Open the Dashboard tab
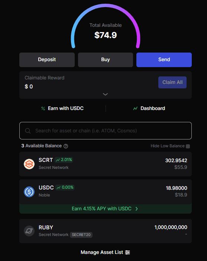207x261 pixels. tap(149, 109)
